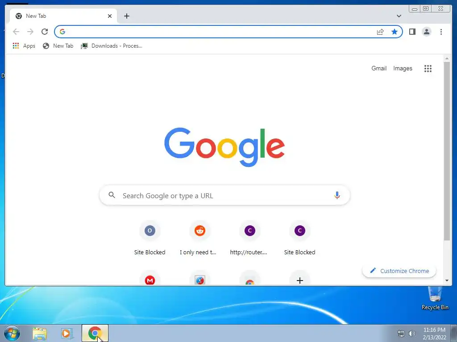
Task: Share this page using the share icon
Action: pyautogui.click(x=380, y=32)
